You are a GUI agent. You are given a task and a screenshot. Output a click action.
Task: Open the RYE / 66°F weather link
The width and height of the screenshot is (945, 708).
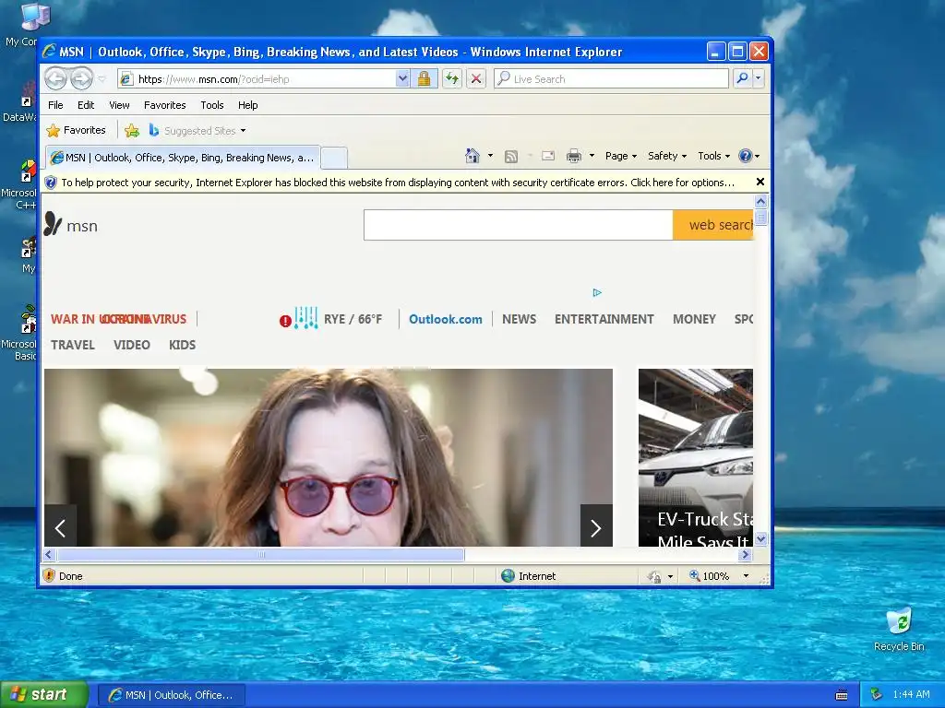pyautogui.click(x=353, y=319)
